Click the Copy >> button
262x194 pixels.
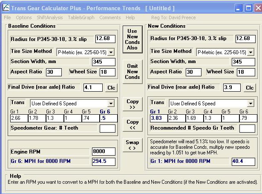click(132, 104)
